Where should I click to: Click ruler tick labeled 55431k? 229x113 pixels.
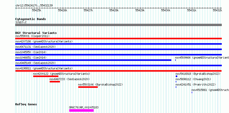(192, 10)
